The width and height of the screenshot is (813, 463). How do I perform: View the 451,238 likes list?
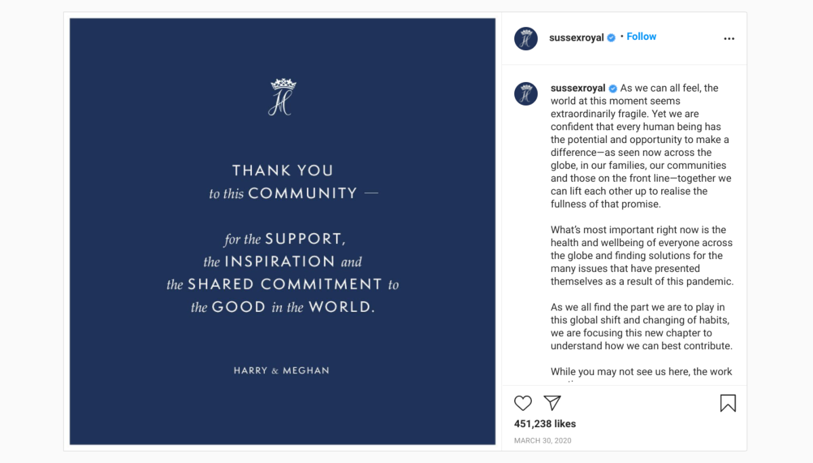(545, 424)
